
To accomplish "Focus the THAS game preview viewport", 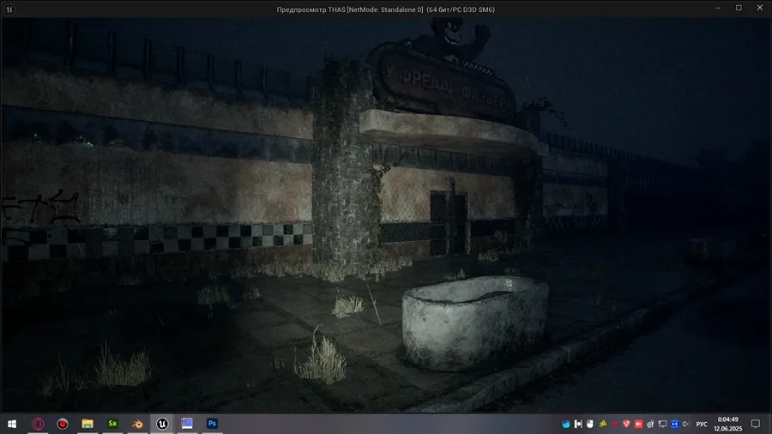I will (386, 215).
